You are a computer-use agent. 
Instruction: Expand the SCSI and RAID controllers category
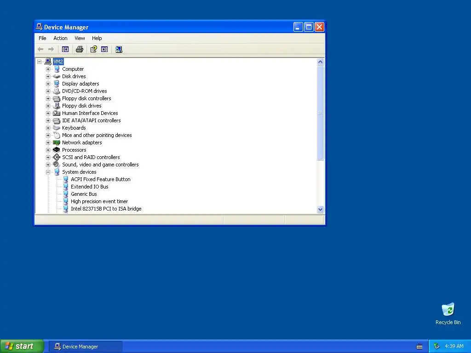(x=48, y=157)
